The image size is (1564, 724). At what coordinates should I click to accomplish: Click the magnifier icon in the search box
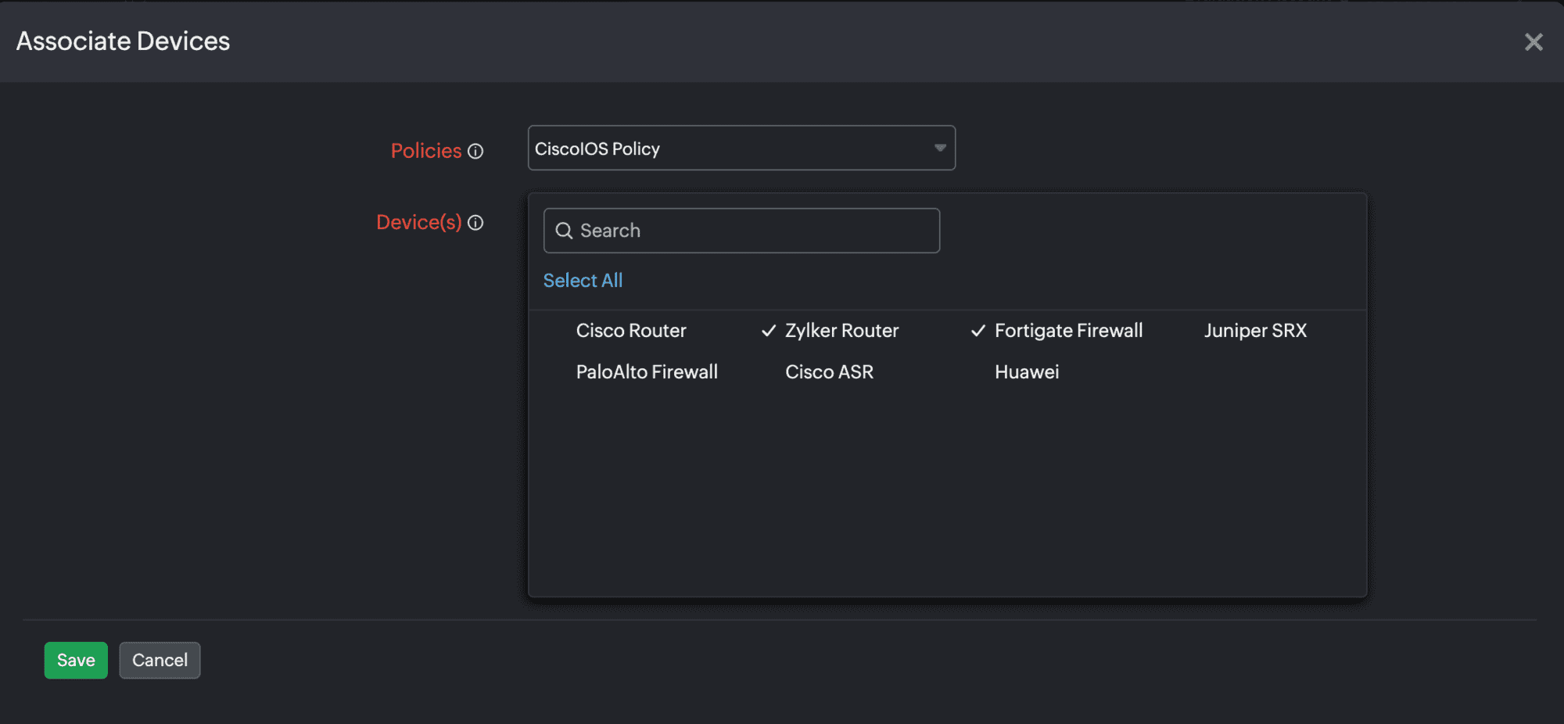pyautogui.click(x=564, y=231)
